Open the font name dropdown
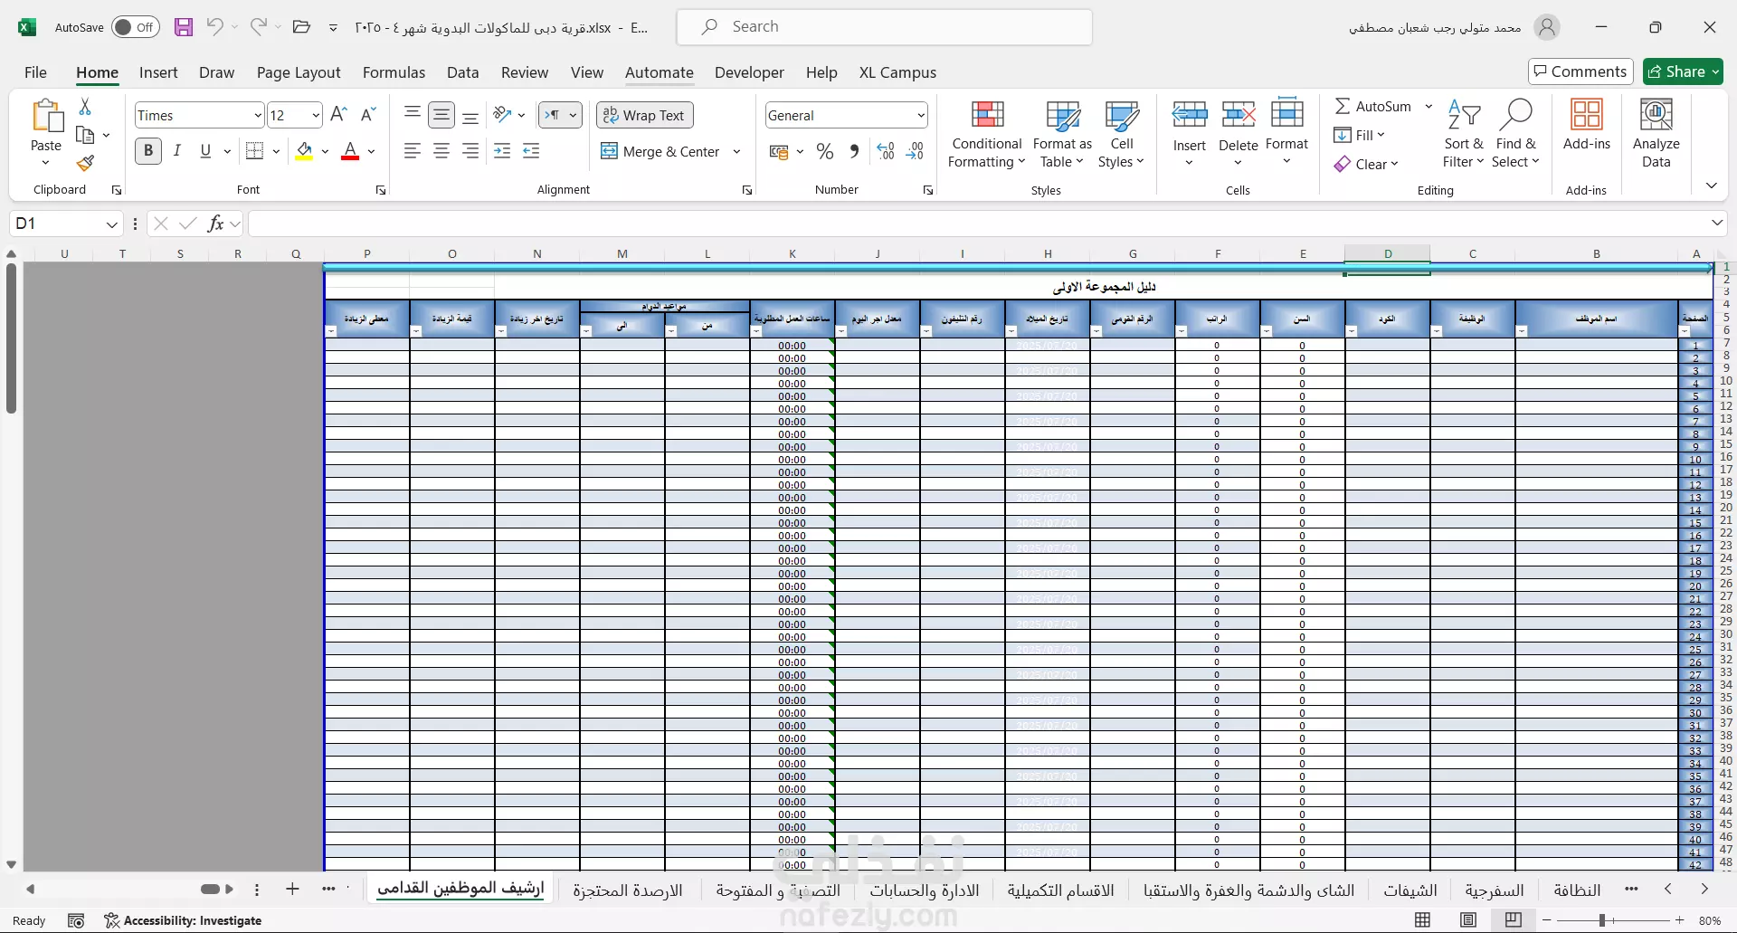Image resolution: width=1737 pixels, height=933 pixels. [x=258, y=115]
